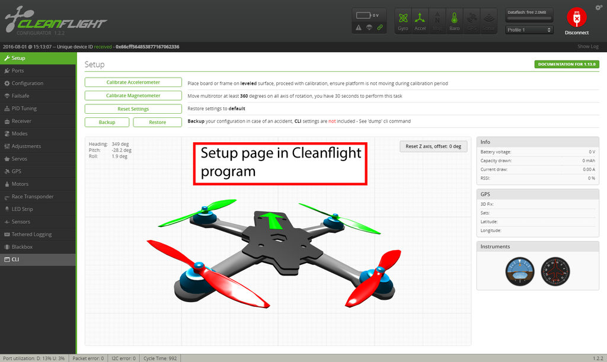Screen dimensions: 607x362
Task: Click the Sats row in GPS panel
Action: [x=538, y=213]
